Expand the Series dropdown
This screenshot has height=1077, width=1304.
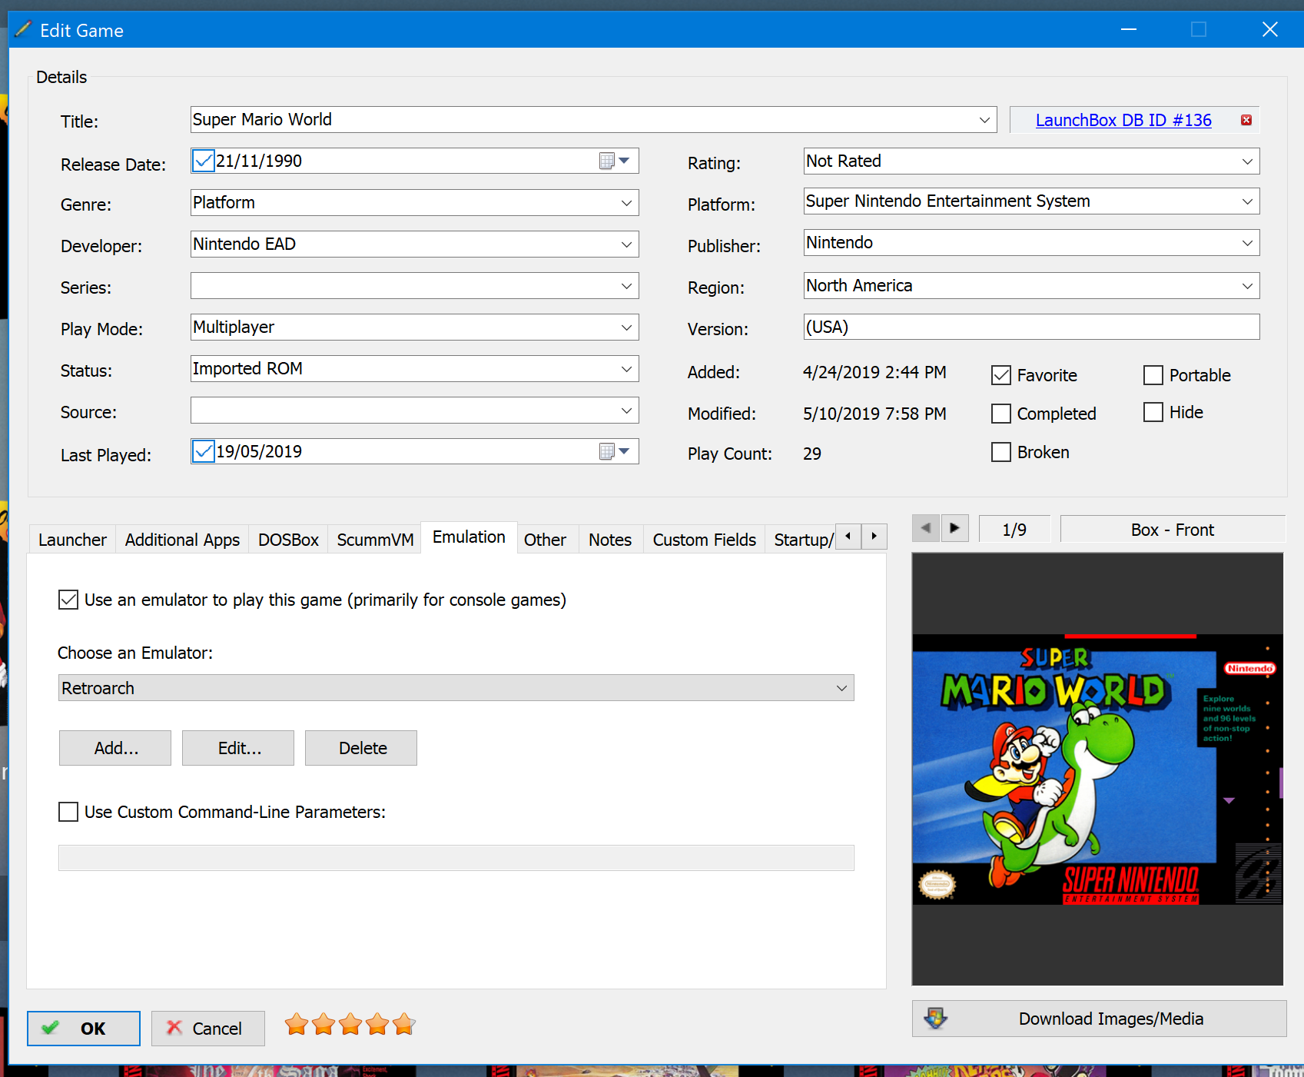pos(626,286)
